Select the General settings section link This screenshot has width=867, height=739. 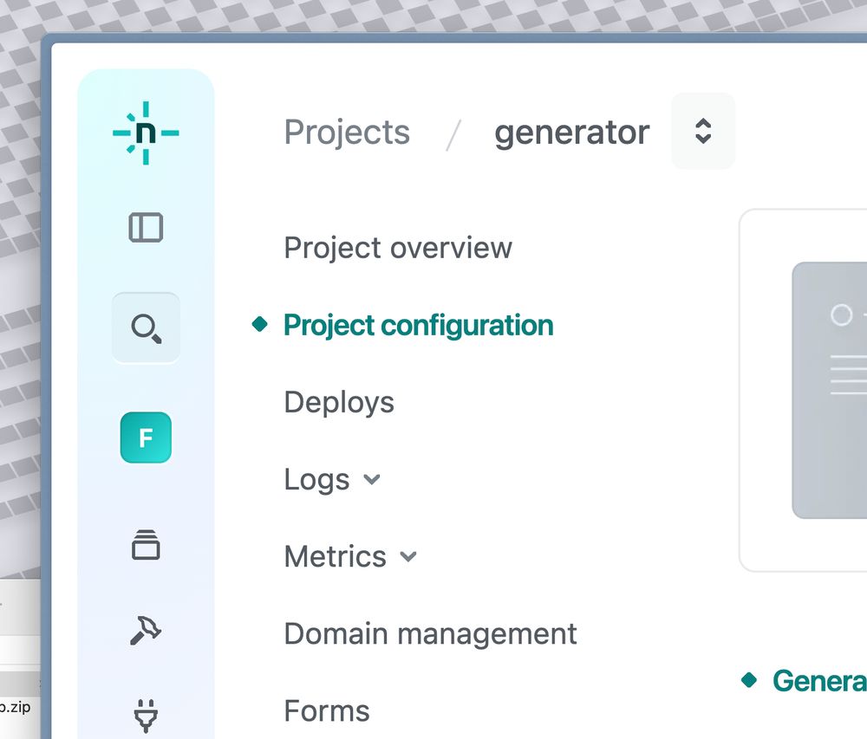(818, 680)
